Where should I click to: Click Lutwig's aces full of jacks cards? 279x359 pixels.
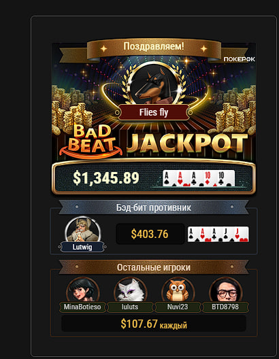pos(218,234)
